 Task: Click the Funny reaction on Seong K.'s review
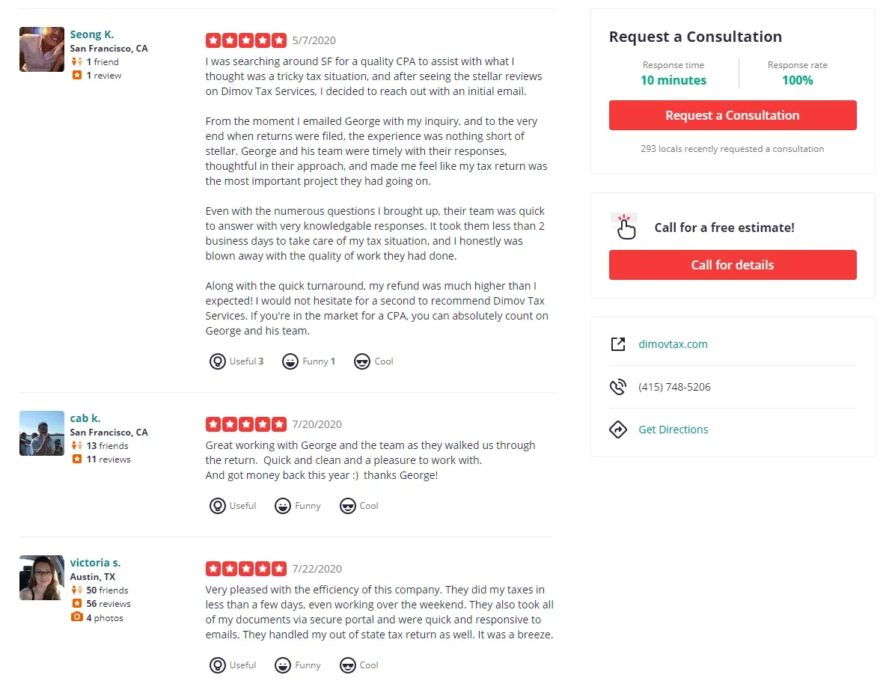pos(308,361)
